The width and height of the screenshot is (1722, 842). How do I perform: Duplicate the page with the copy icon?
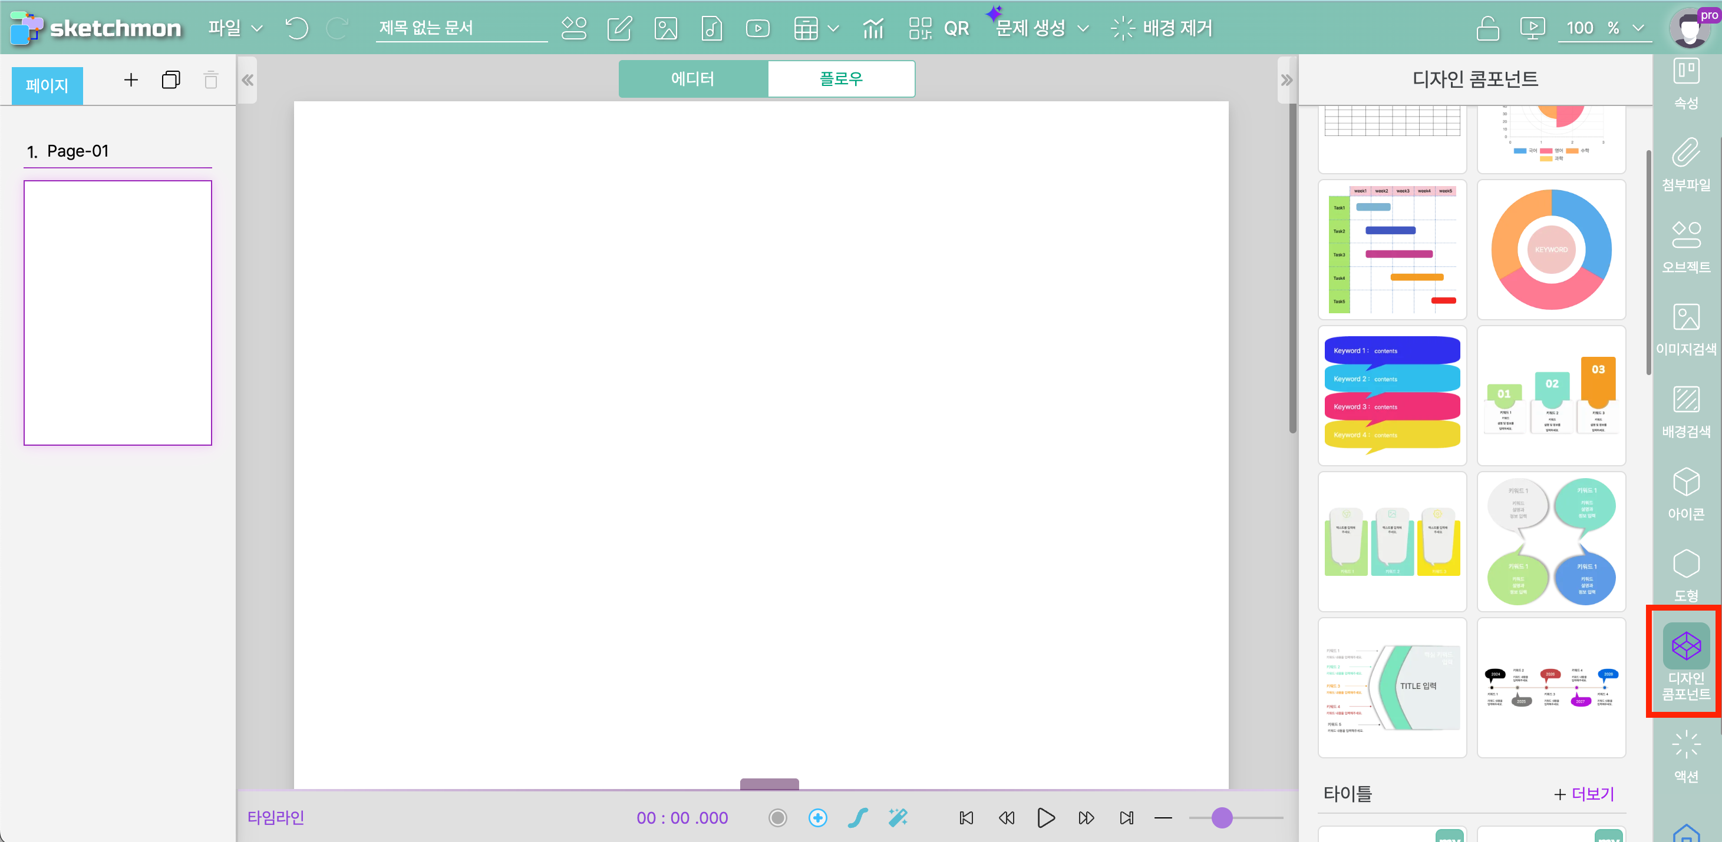pyautogui.click(x=170, y=81)
